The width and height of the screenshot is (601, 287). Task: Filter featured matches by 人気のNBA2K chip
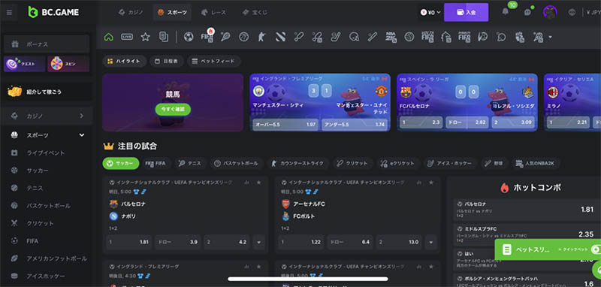pos(536,163)
